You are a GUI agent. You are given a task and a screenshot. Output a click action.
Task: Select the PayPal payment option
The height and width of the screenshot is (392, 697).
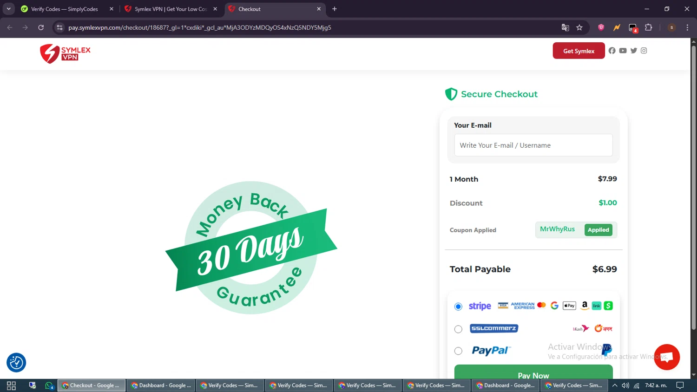[458, 351]
